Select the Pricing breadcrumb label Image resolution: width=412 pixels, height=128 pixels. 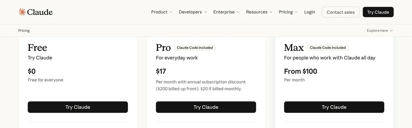(x=24, y=31)
